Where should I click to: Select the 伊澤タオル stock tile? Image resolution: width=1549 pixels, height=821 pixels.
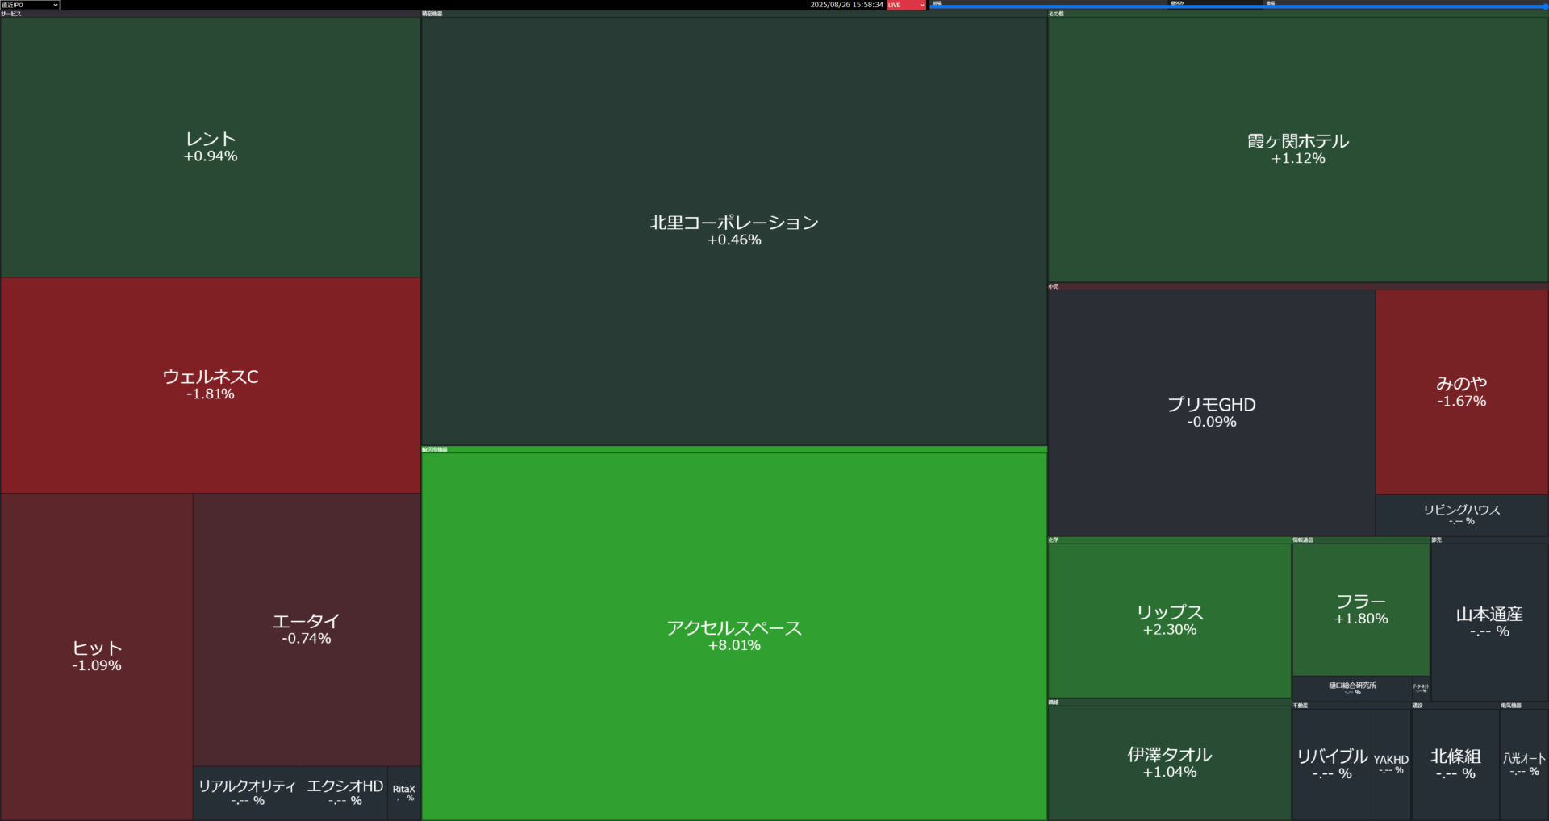point(1170,763)
